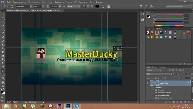Select the Gradient tool
The width and height of the screenshot is (193, 109).
point(3,56)
